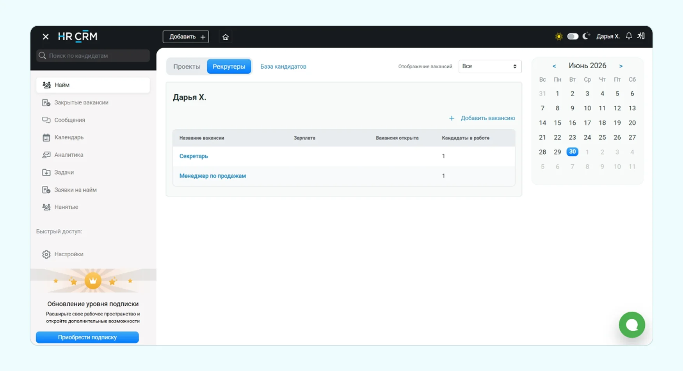The image size is (683, 371).
Task: Click candidate count for Секретарь row
Action: click(x=443, y=156)
